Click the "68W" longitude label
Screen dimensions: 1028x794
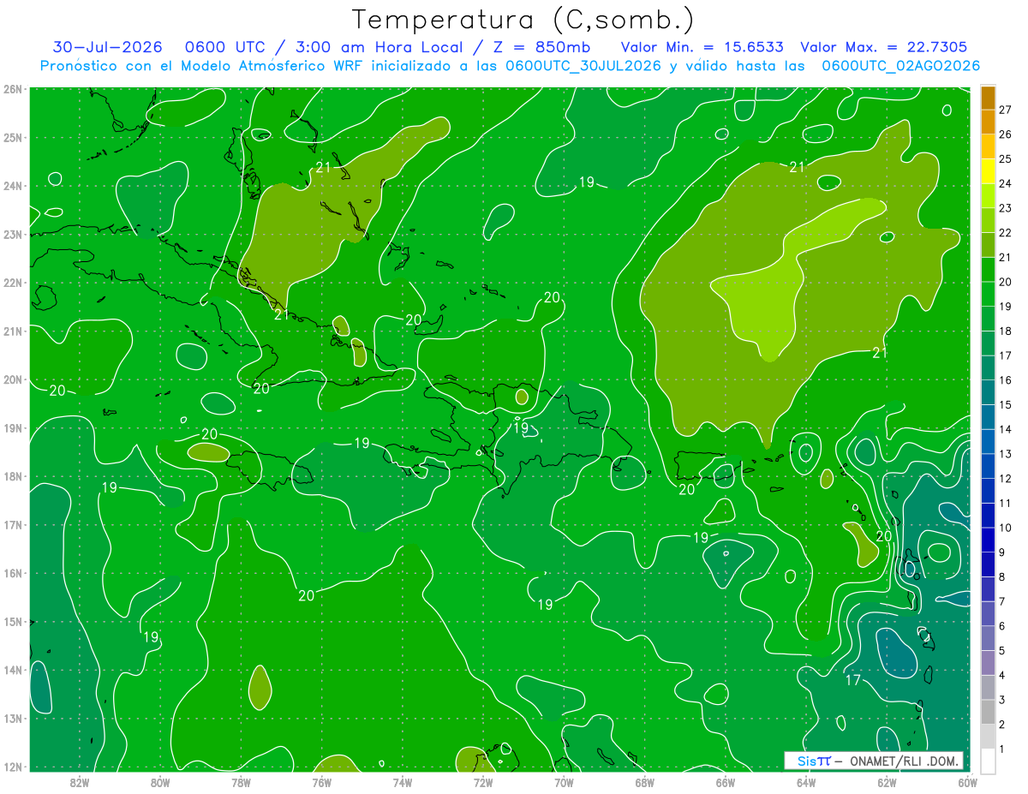tap(644, 782)
